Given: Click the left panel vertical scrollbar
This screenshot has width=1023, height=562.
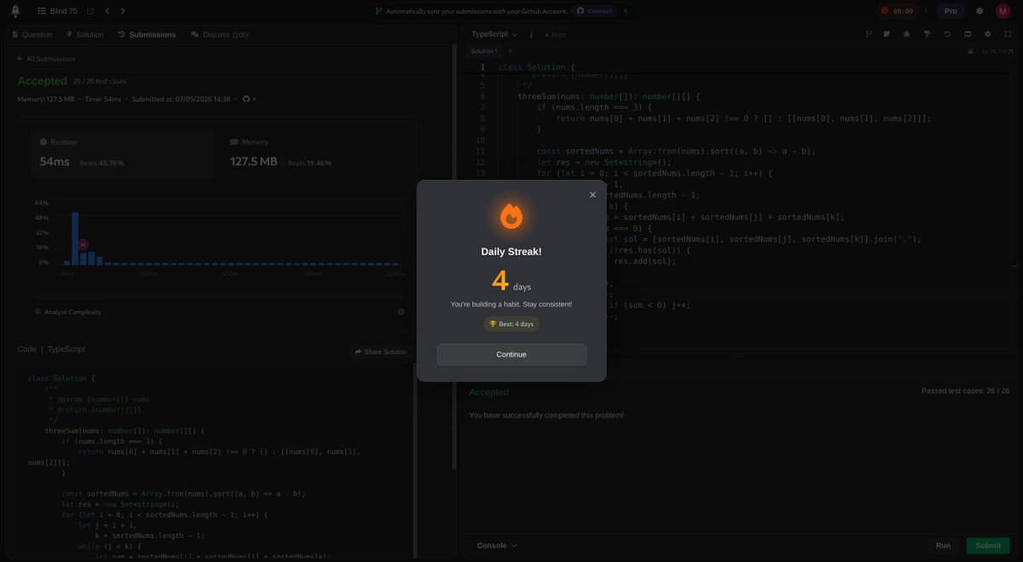Looking at the screenshot, I should point(454,256).
